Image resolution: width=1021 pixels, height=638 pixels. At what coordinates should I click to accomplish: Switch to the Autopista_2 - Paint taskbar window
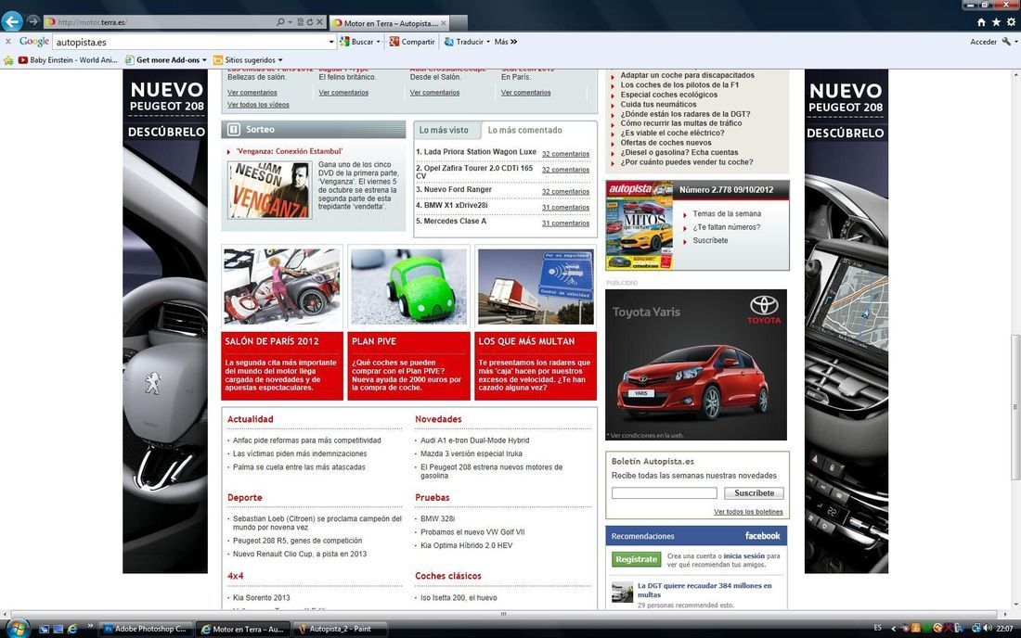[x=341, y=629]
